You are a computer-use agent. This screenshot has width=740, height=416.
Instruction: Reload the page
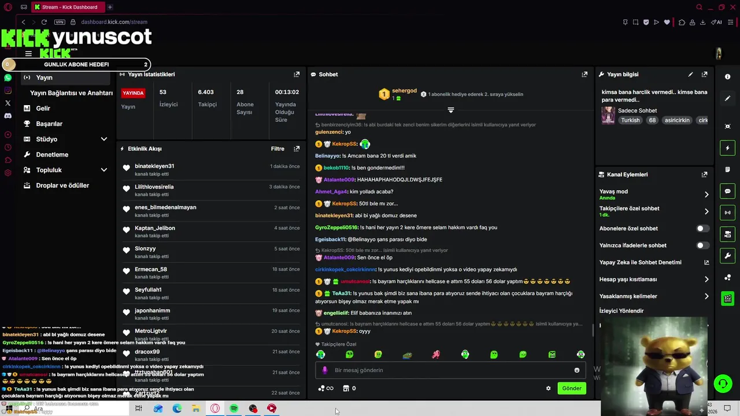[44, 22]
